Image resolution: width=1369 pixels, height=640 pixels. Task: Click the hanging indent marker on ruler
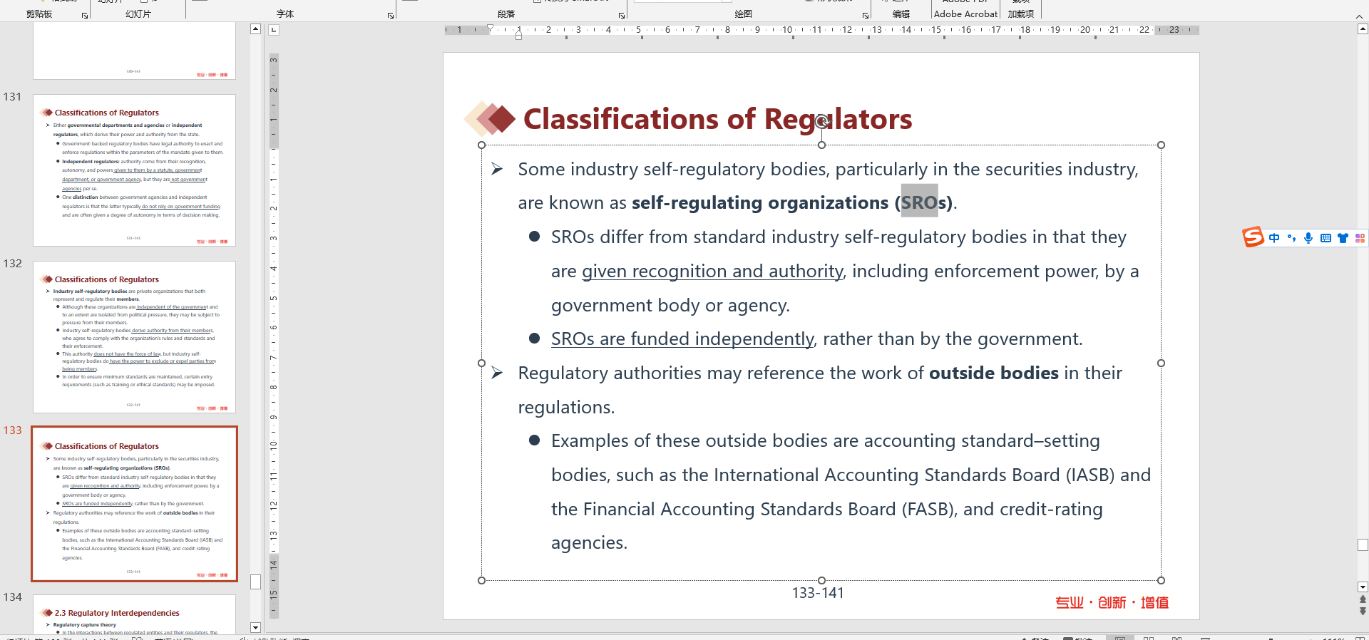pos(519,32)
